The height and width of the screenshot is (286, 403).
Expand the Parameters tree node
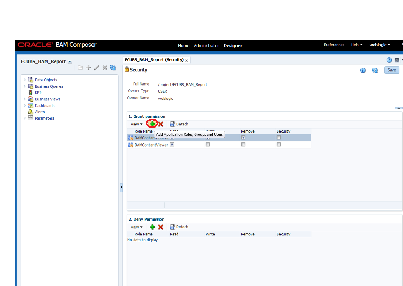pyautogui.click(x=25, y=118)
